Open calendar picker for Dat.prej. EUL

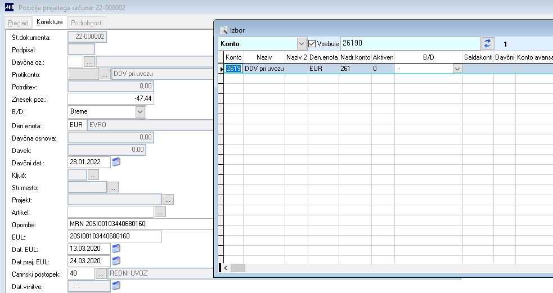(116, 260)
